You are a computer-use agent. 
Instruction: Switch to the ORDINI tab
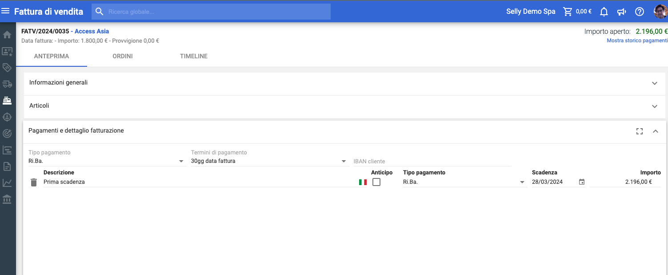(x=123, y=57)
